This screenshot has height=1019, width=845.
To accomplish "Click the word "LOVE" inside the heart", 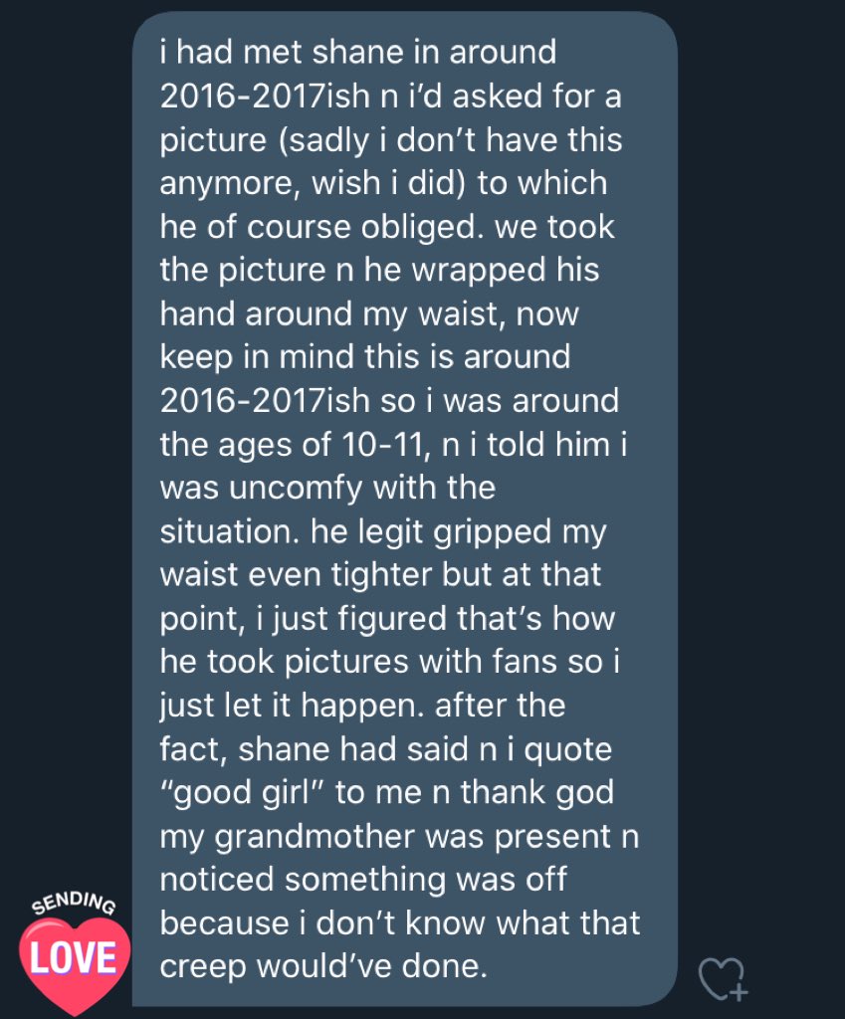I will 73,957.
